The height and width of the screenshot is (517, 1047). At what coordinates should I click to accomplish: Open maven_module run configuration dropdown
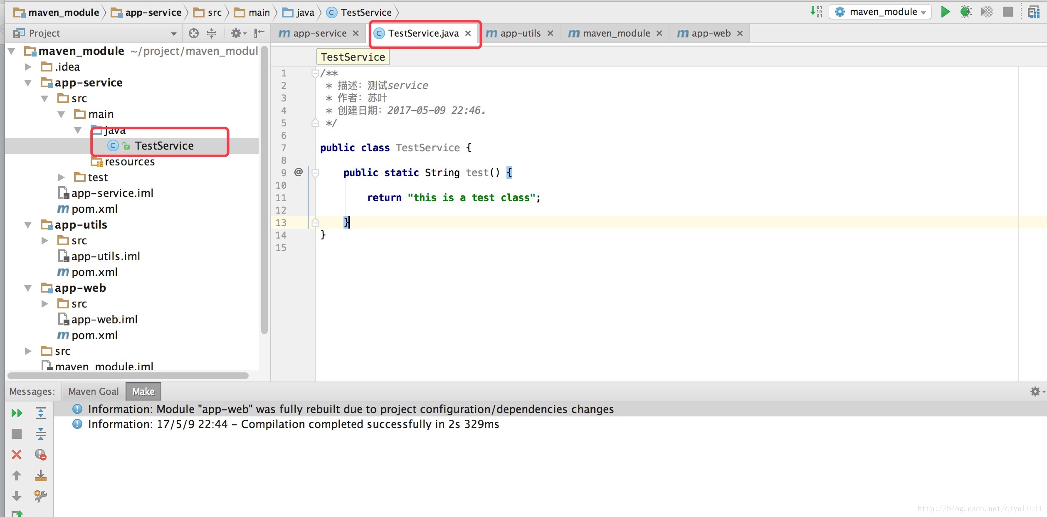(880, 12)
